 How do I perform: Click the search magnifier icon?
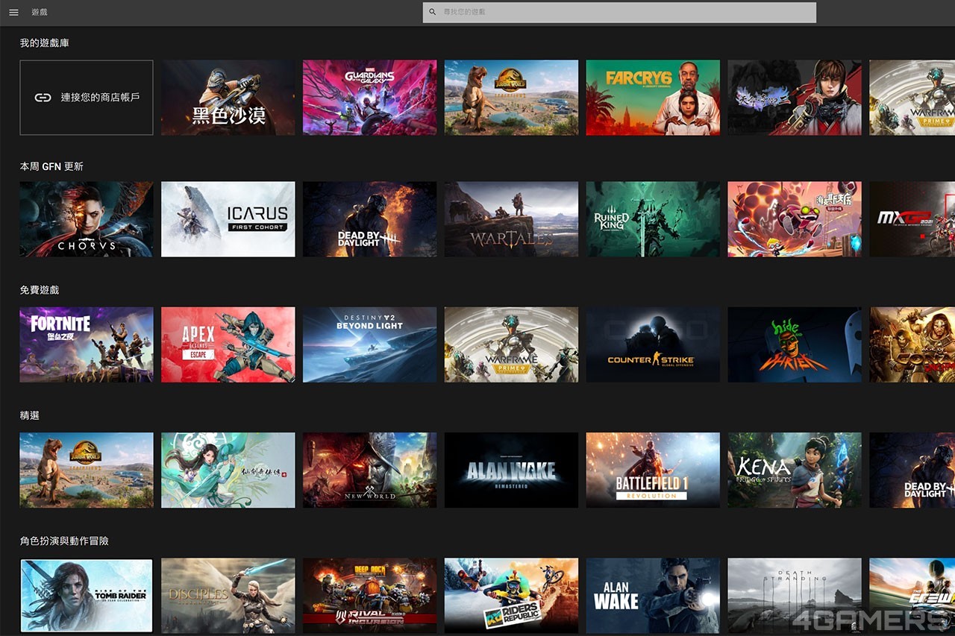pos(433,13)
